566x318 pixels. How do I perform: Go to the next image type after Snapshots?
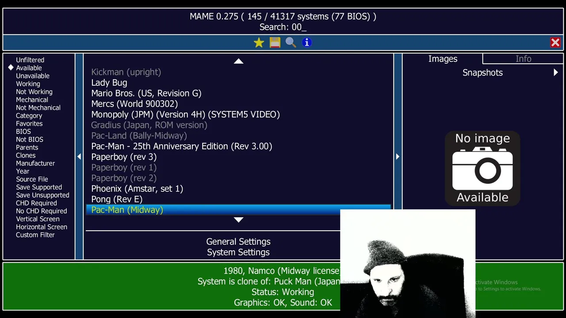pos(556,72)
